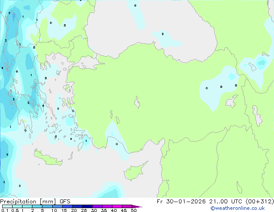Click the 20 legend label
The image size is (274, 212).
[x=74, y=210]
